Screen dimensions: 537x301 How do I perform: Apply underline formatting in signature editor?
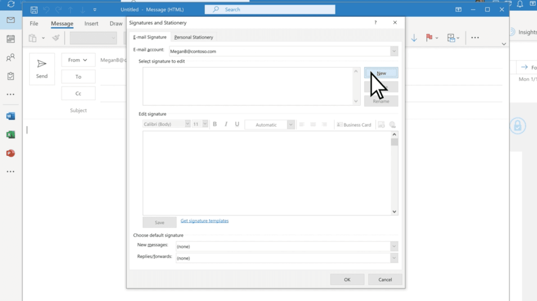[237, 124]
